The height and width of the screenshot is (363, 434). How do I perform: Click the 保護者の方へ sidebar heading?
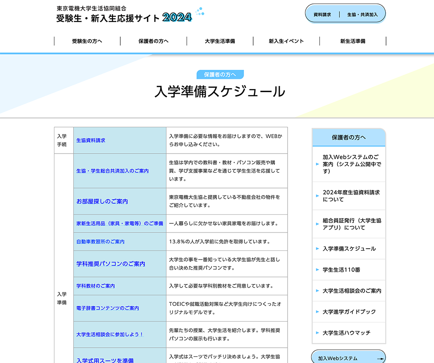[x=349, y=137]
